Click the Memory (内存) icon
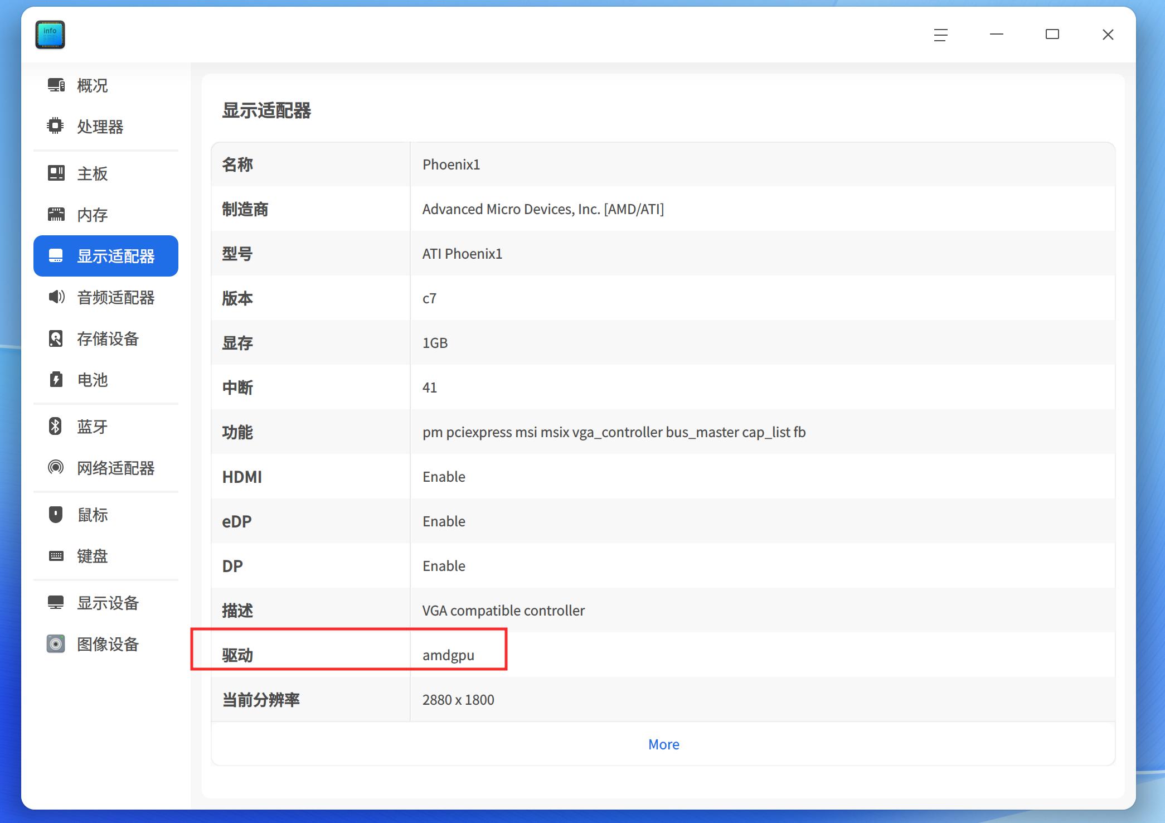The width and height of the screenshot is (1165, 823). (56, 215)
